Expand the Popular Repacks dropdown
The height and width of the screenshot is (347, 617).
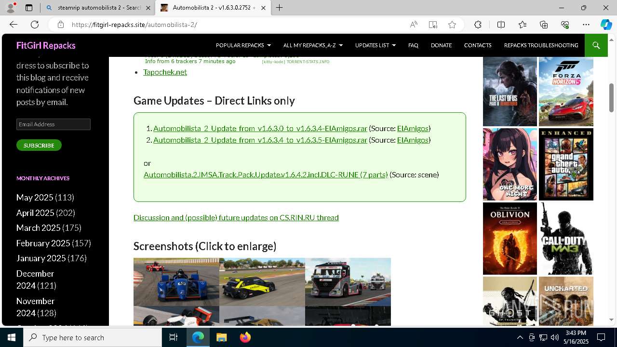[243, 45]
